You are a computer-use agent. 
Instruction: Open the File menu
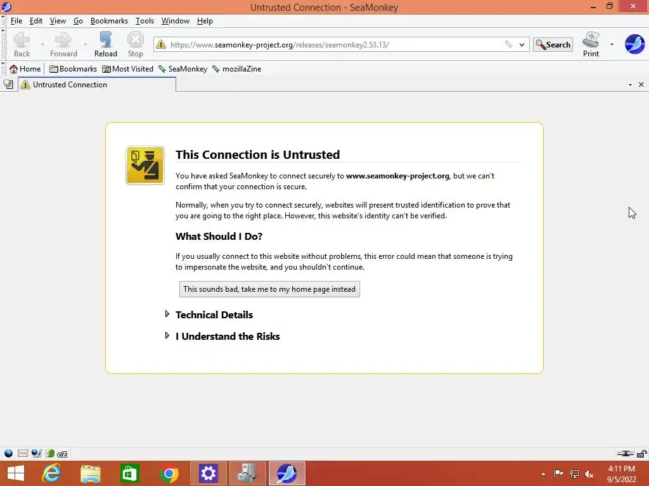coord(16,21)
